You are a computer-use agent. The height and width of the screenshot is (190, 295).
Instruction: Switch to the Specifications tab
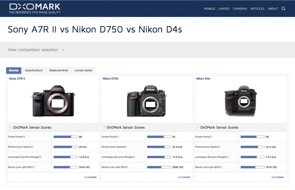pos(34,70)
